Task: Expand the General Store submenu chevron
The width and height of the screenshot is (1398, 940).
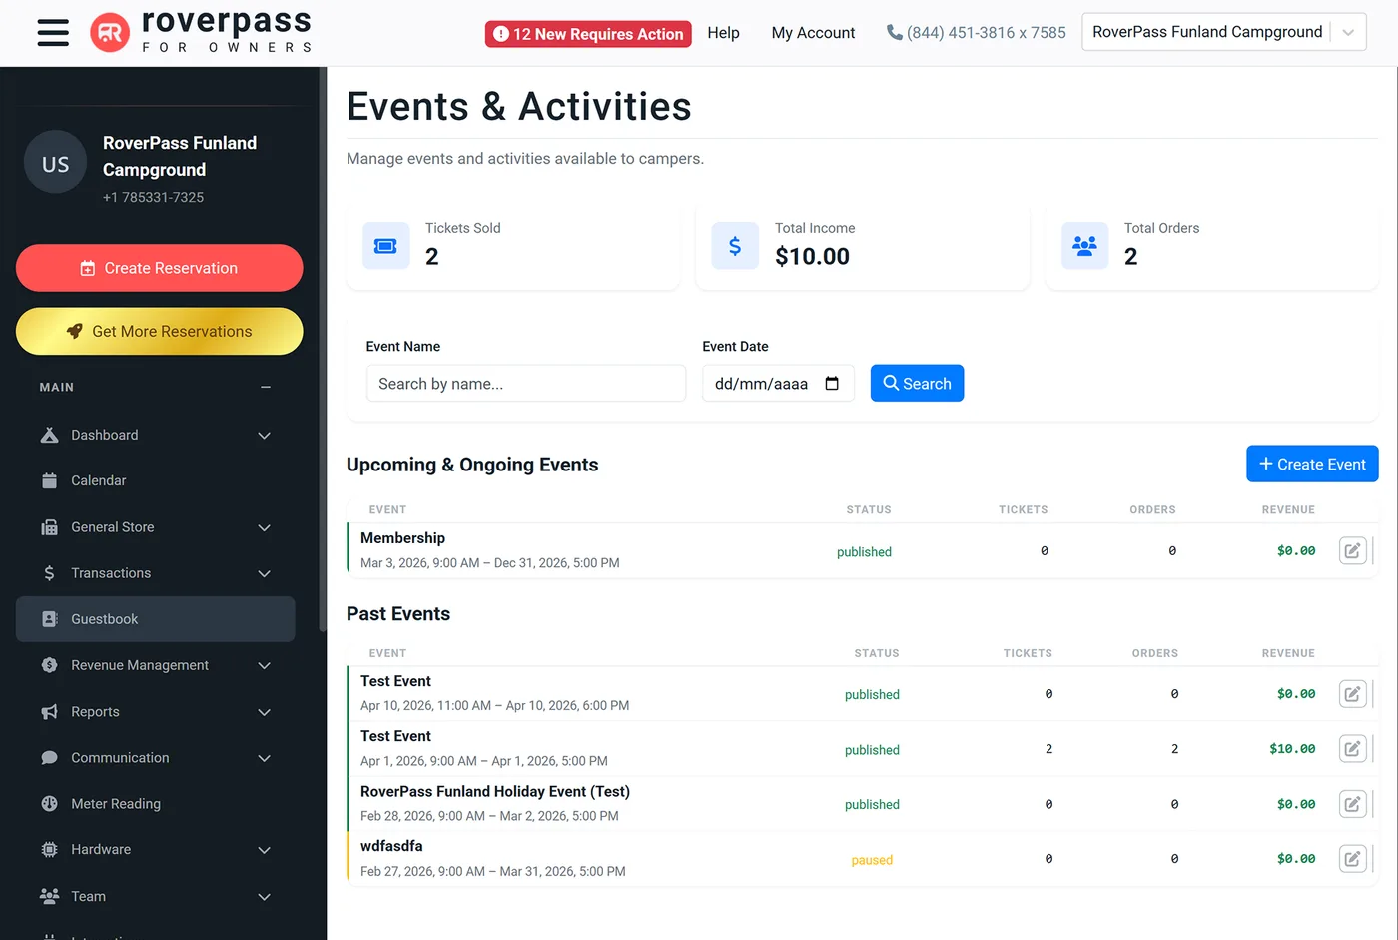Action: 265,528
